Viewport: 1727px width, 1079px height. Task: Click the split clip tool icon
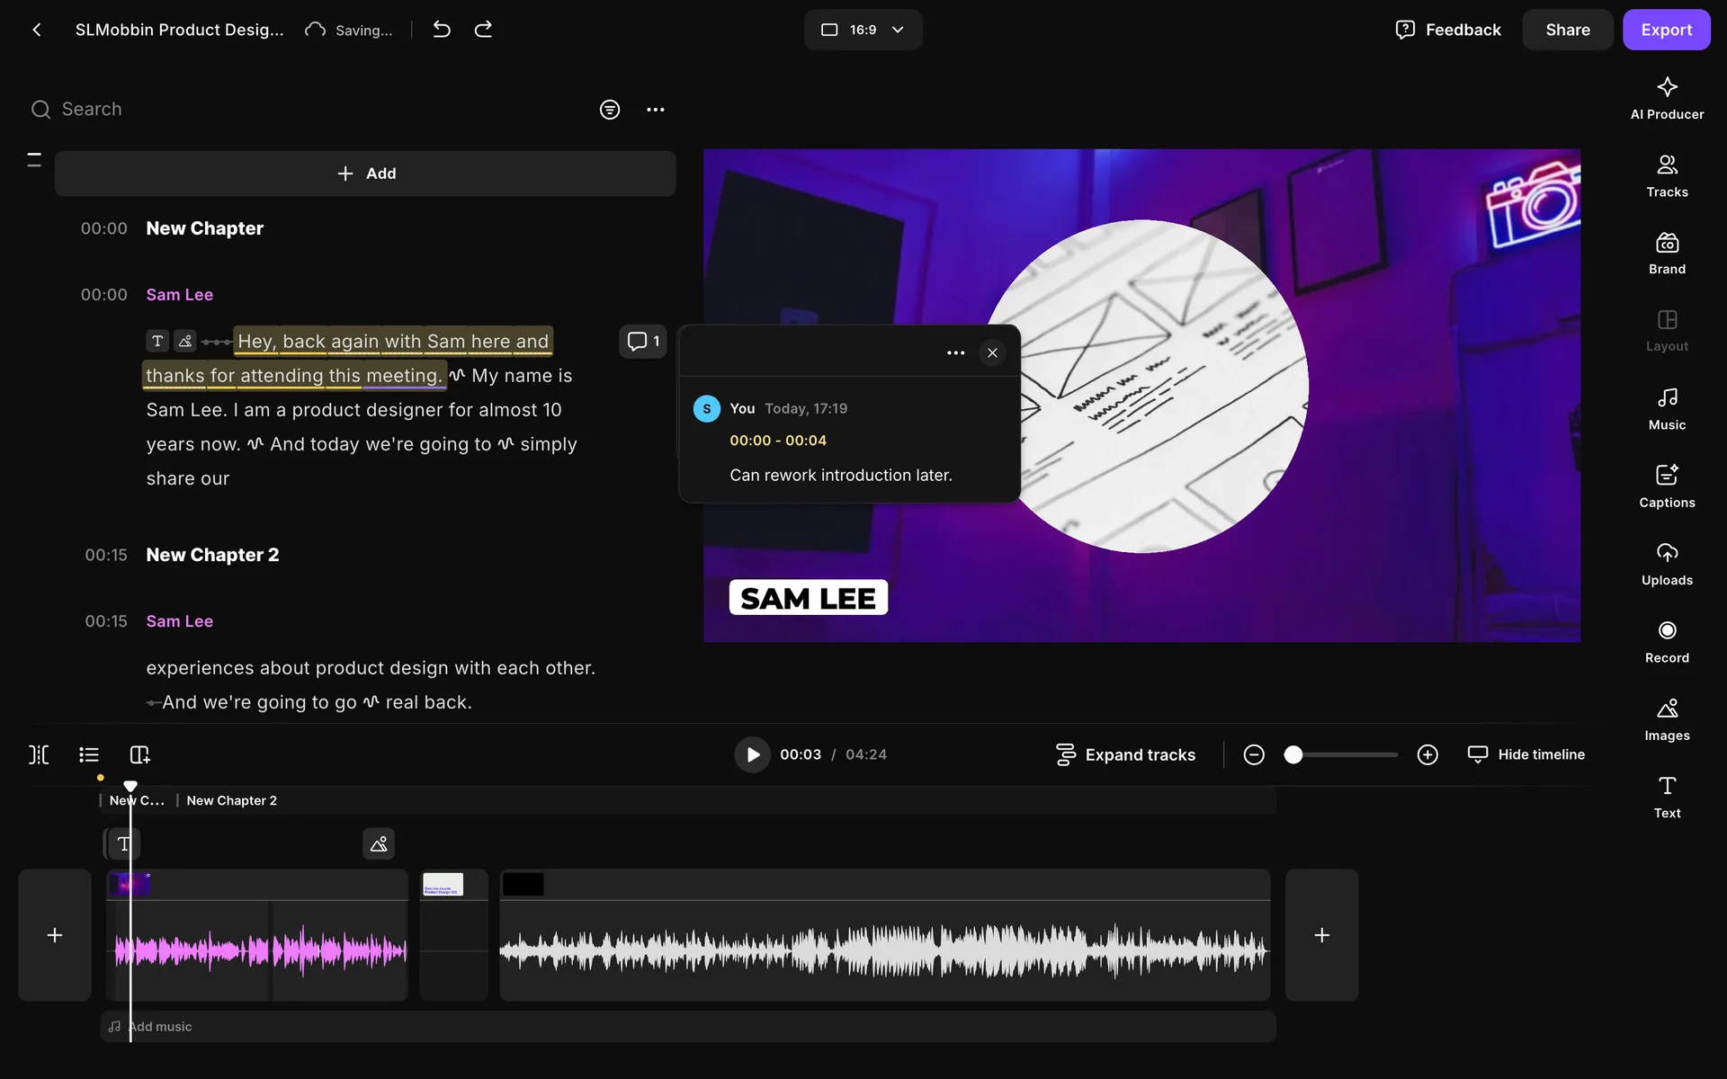39,754
